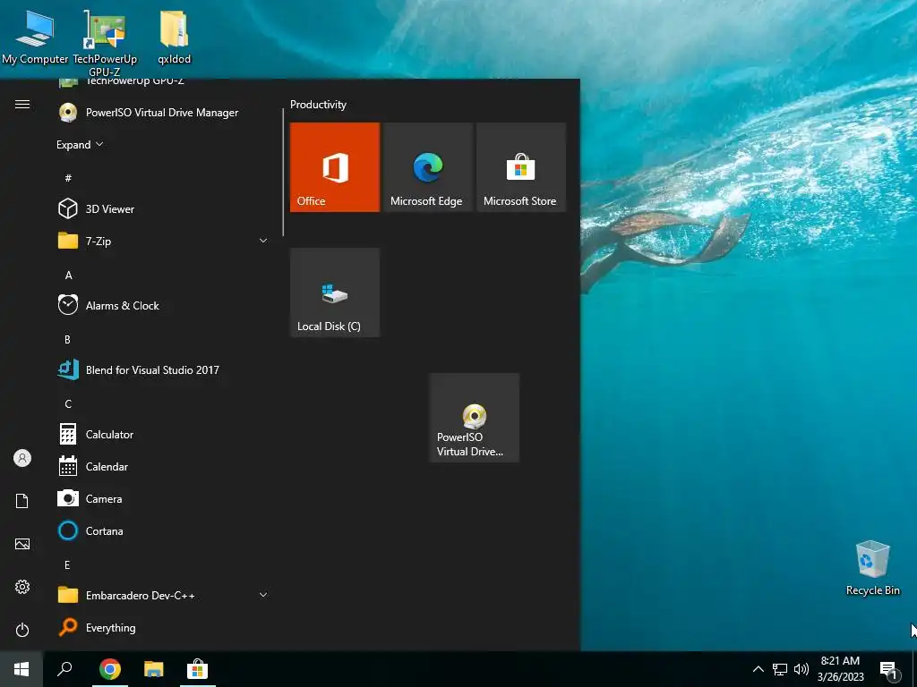Open Google Chrome from the taskbar
The height and width of the screenshot is (687, 917).
(110, 669)
